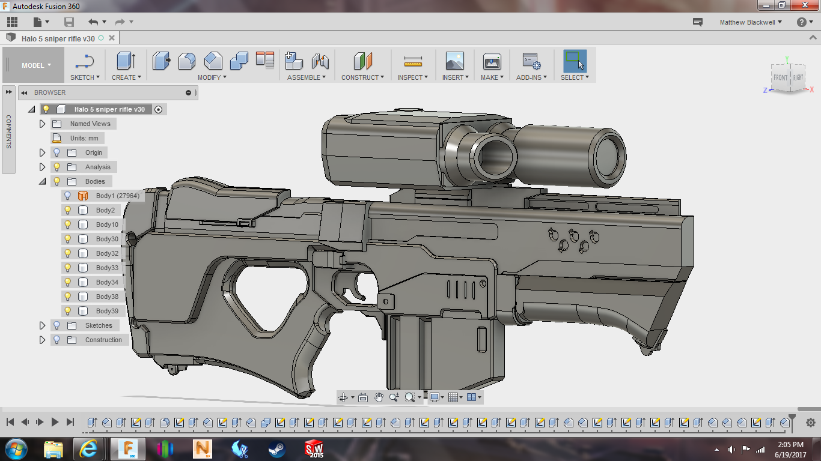Select the Joint tool icon

[320, 61]
